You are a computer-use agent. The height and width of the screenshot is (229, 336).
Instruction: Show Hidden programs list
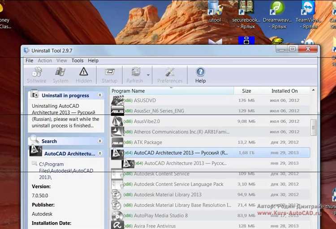[x=84, y=75]
